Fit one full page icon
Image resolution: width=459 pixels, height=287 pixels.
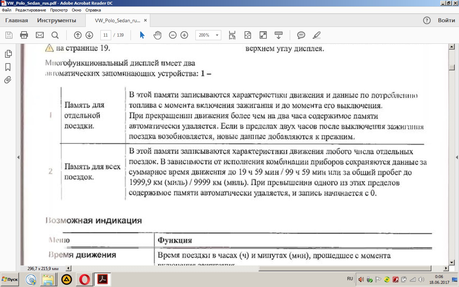pyautogui.click(x=247, y=35)
